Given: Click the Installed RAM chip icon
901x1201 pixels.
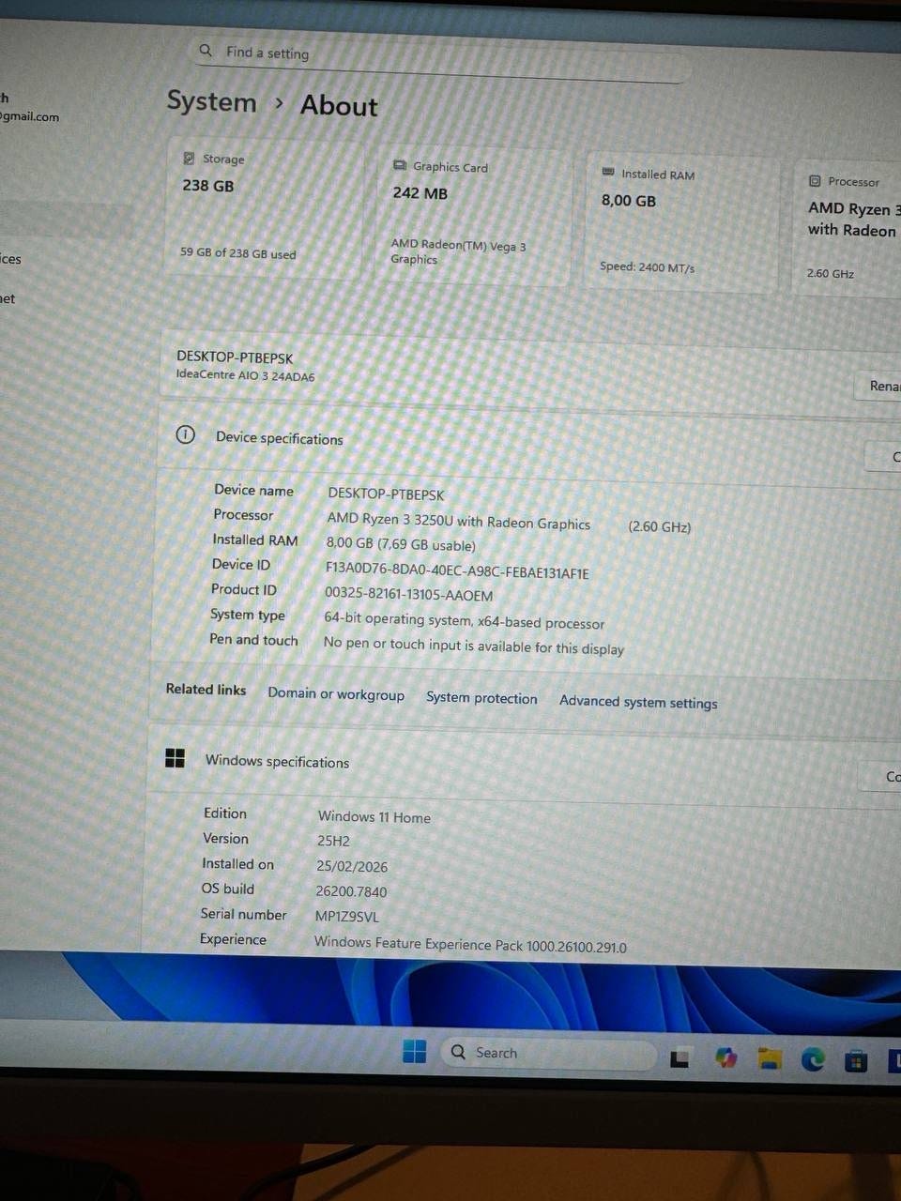Looking at the screenshot, I should (607, 173).
